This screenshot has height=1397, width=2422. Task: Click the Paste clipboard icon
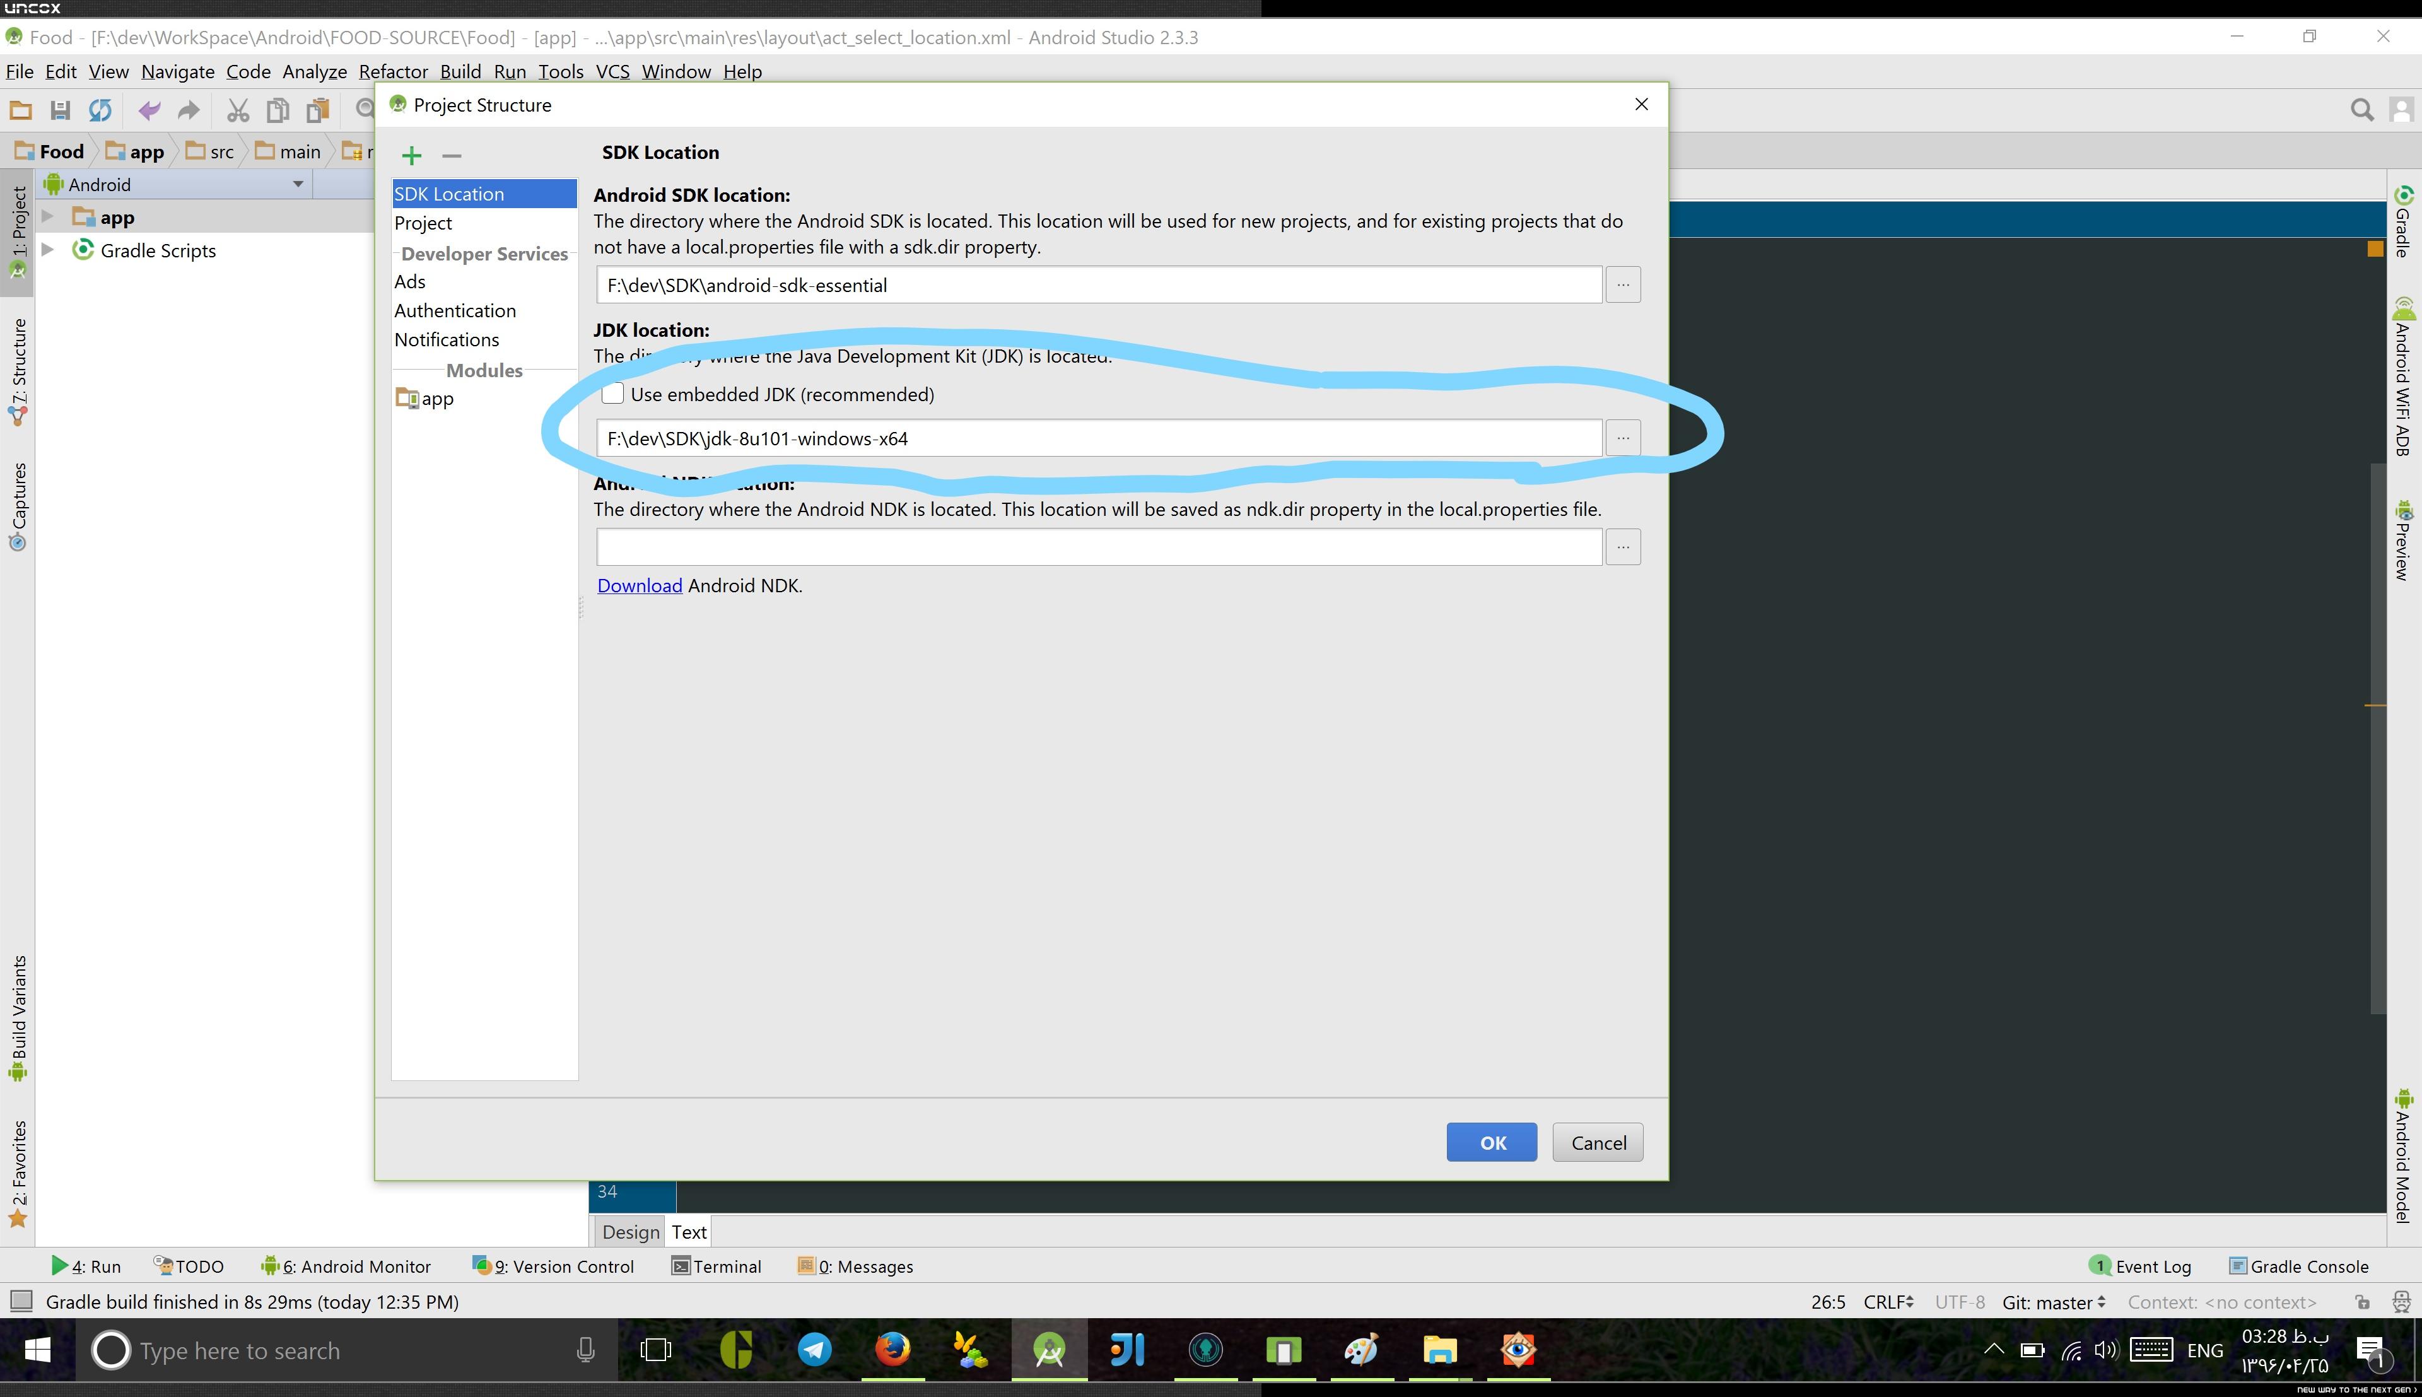click(317, 110)
